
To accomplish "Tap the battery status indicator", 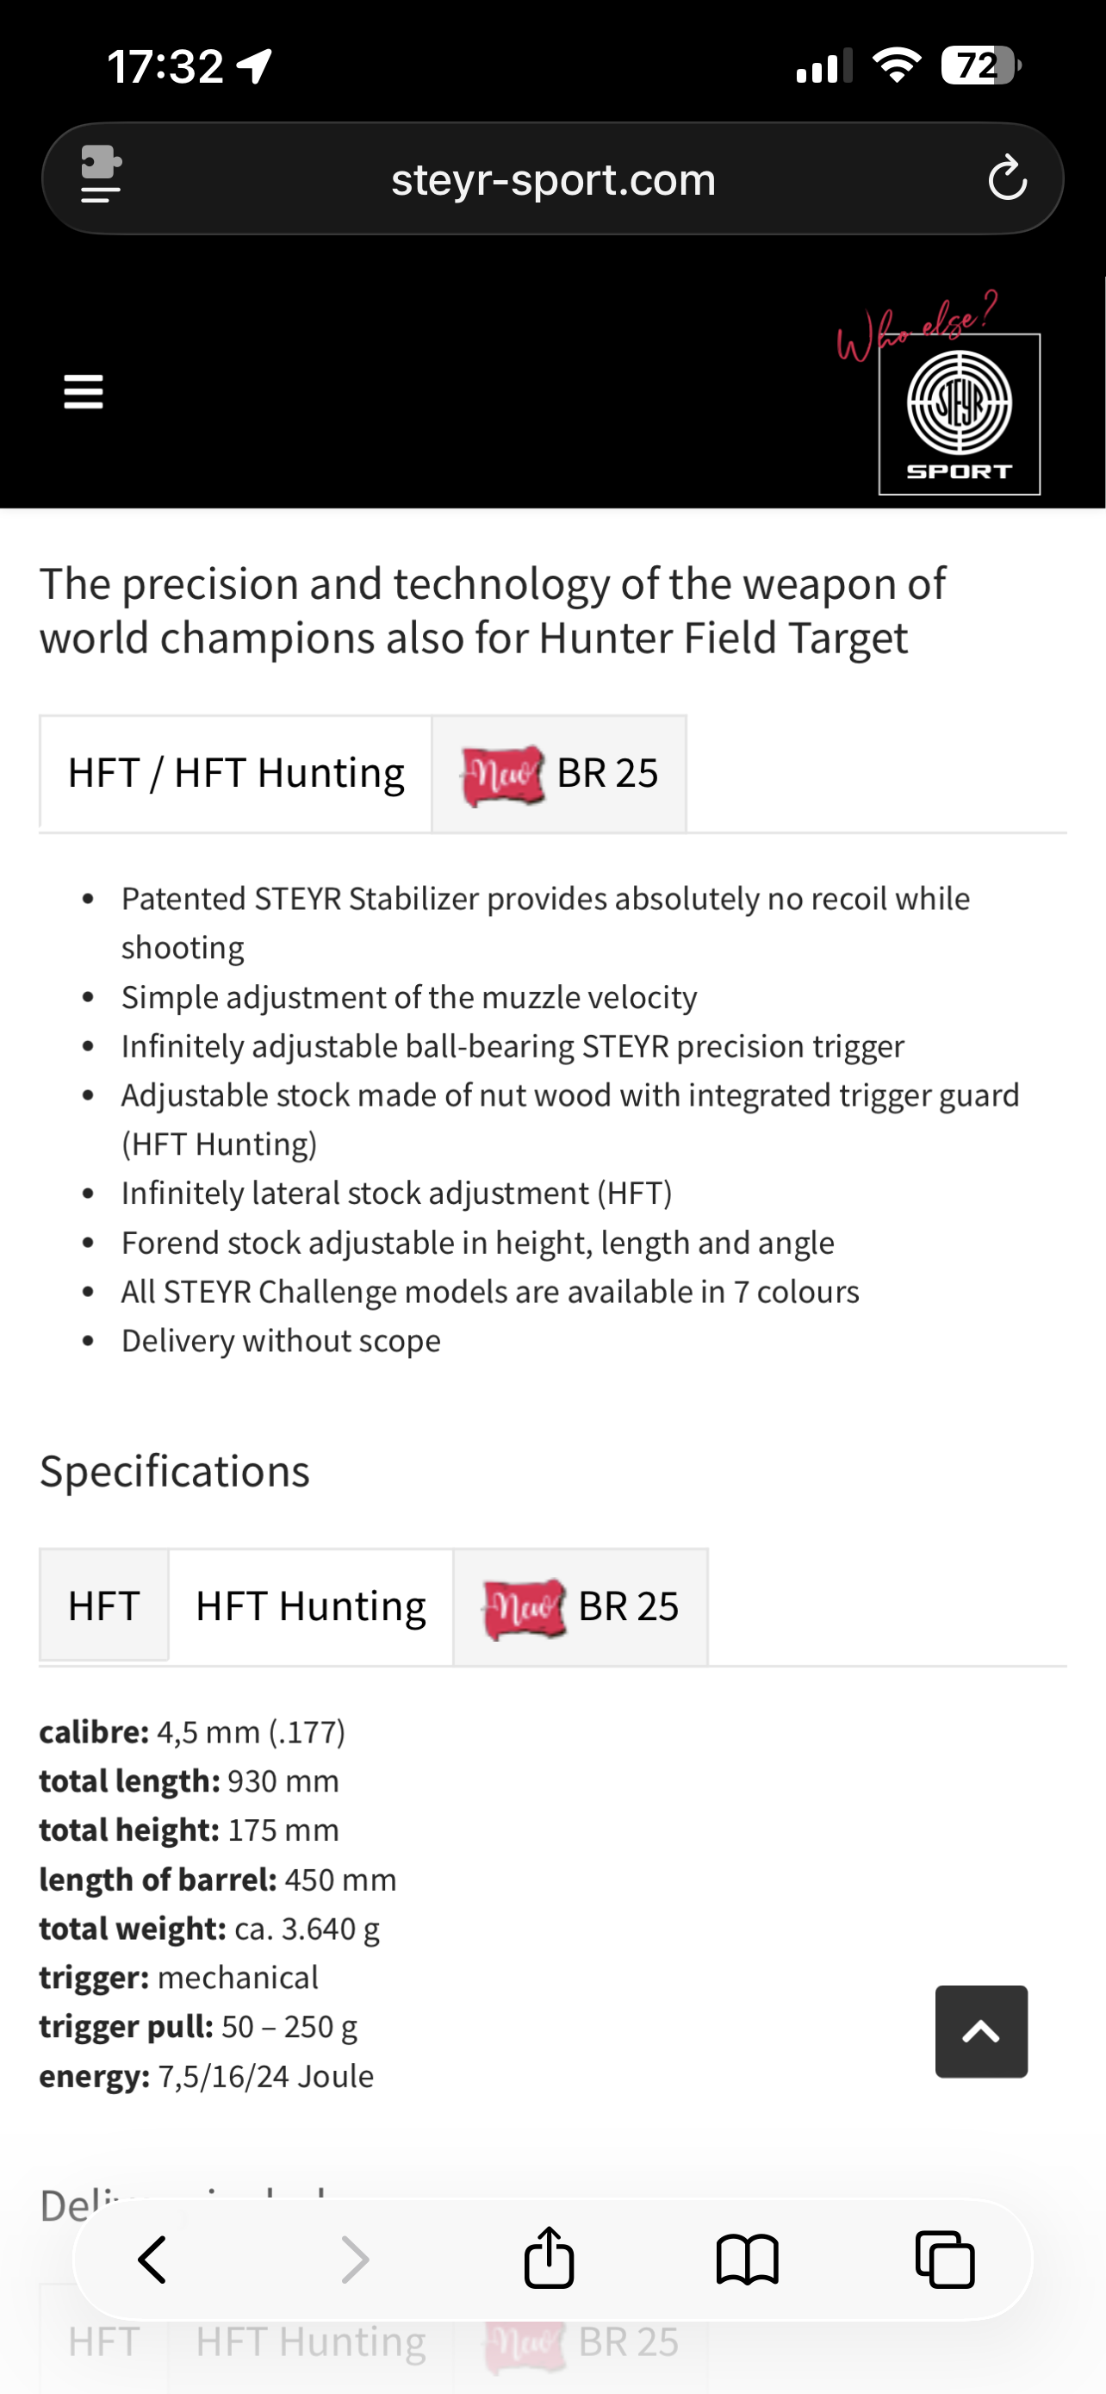I will (980, 66).
